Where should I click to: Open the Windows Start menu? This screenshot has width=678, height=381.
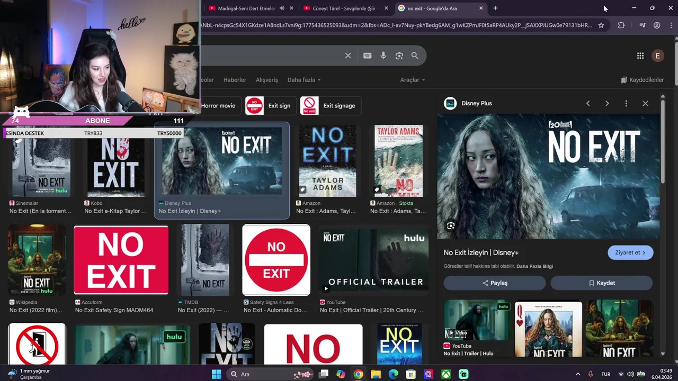pos(217,374)
